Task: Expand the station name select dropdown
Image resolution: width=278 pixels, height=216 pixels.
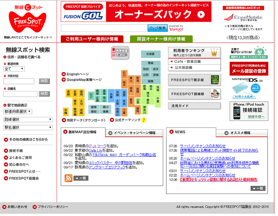Action: click(x=28, y=128)
